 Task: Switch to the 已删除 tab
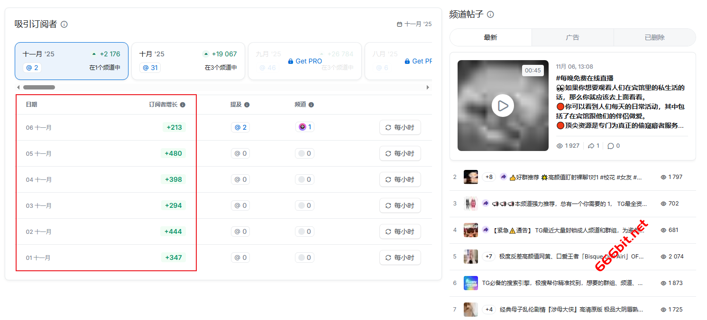click(654, 37)
